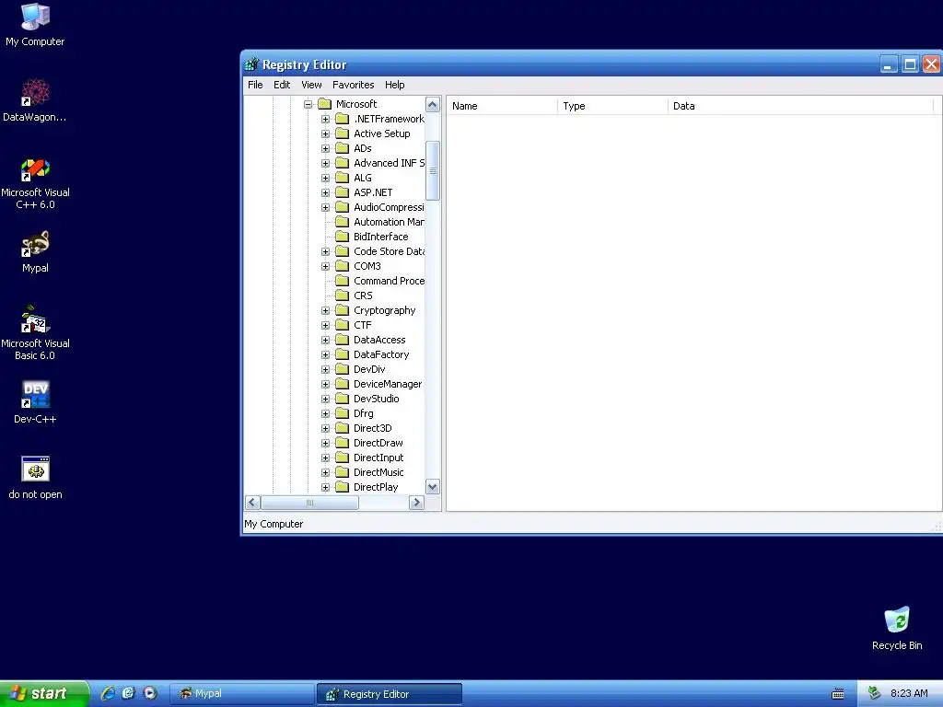943x707 pixels.
Task: Click the BidInterface folder icon
Action: click(x=343, y=237)
